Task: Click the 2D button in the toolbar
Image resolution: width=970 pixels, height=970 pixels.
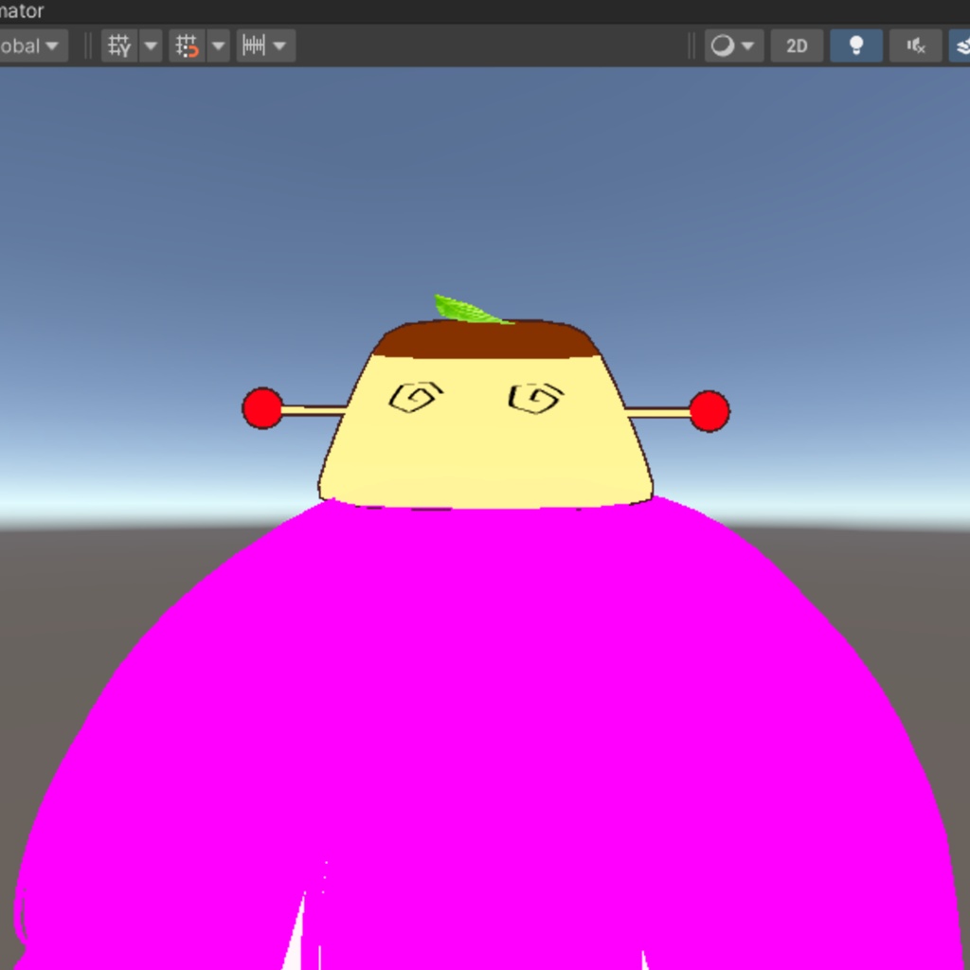Action: (797, 45)
